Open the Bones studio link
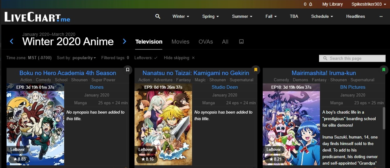Screen dimensions: 390x168 click(97, 87)
